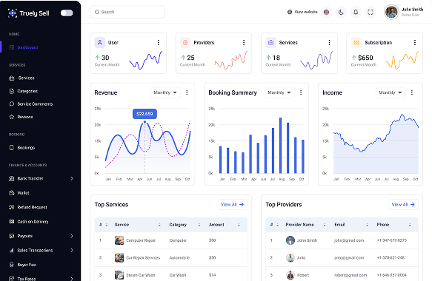Toggle the sidebar switch beside Truely Sell
The width and height of the screenshot is (432, 281).
click(x=67, y=13)
